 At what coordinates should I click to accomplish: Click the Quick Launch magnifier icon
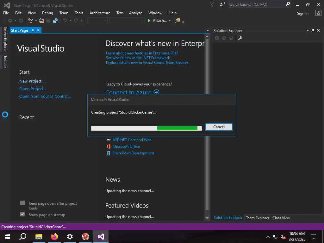coord(288,4)
